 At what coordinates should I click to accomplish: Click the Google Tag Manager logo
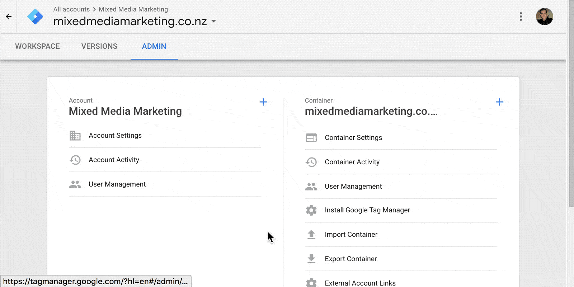pyautogui.click(x=35, y=17)
